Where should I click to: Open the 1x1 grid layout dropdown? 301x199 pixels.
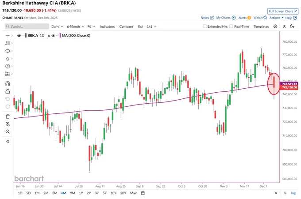coord(151,26)
